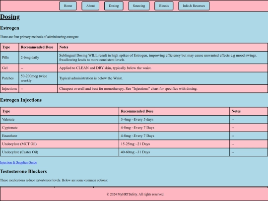Select the '40-60mg ~31 Days' cell
This screenshot has width=268, height=201.
tap(174, 152)
